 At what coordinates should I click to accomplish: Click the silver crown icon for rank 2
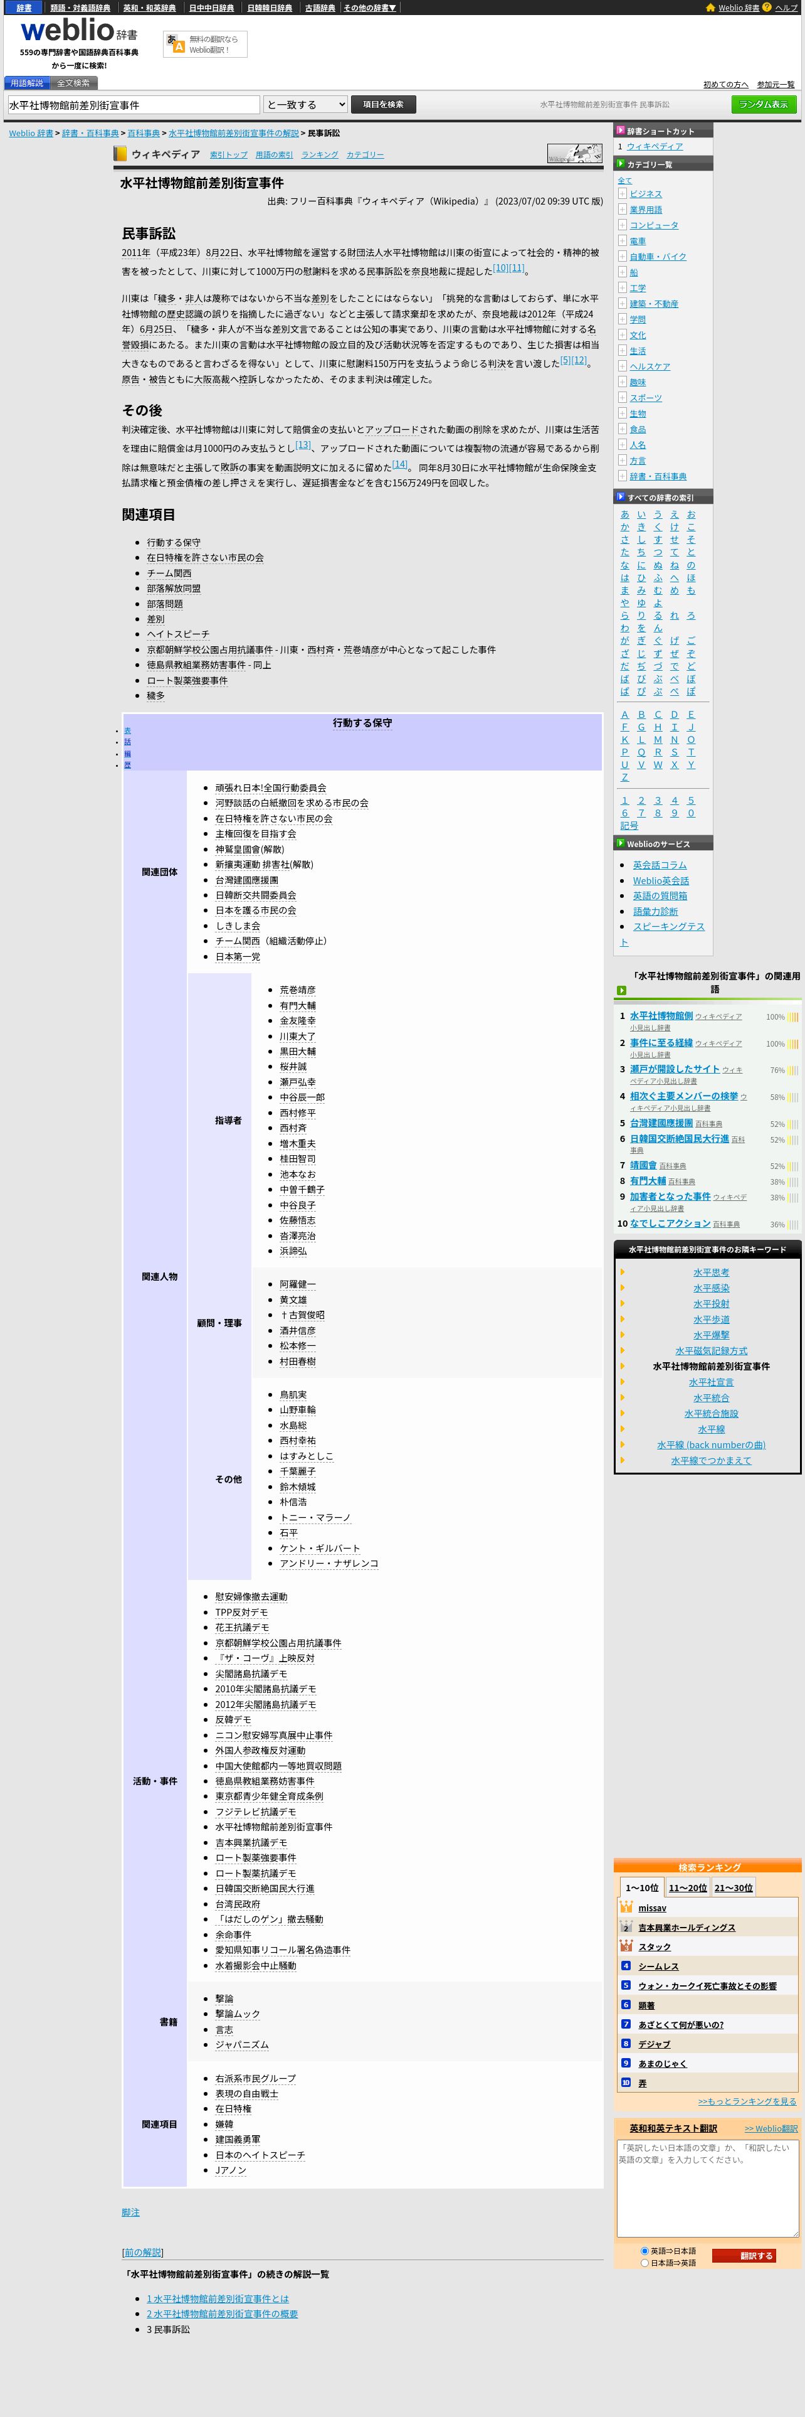(626, 1926)
